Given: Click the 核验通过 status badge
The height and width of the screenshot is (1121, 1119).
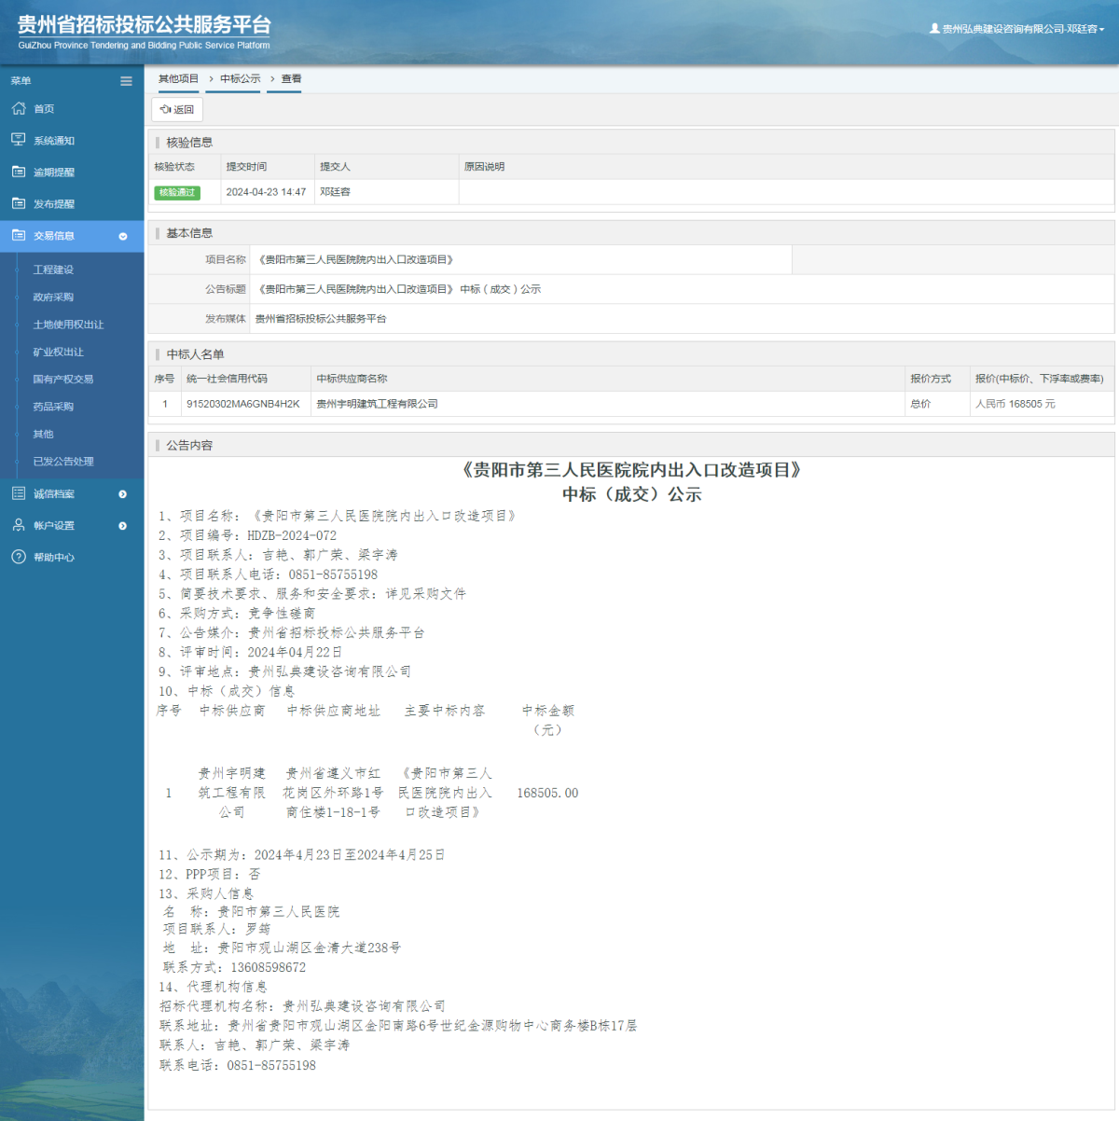Looking at the screenshot, I should [x=177, y=193].
